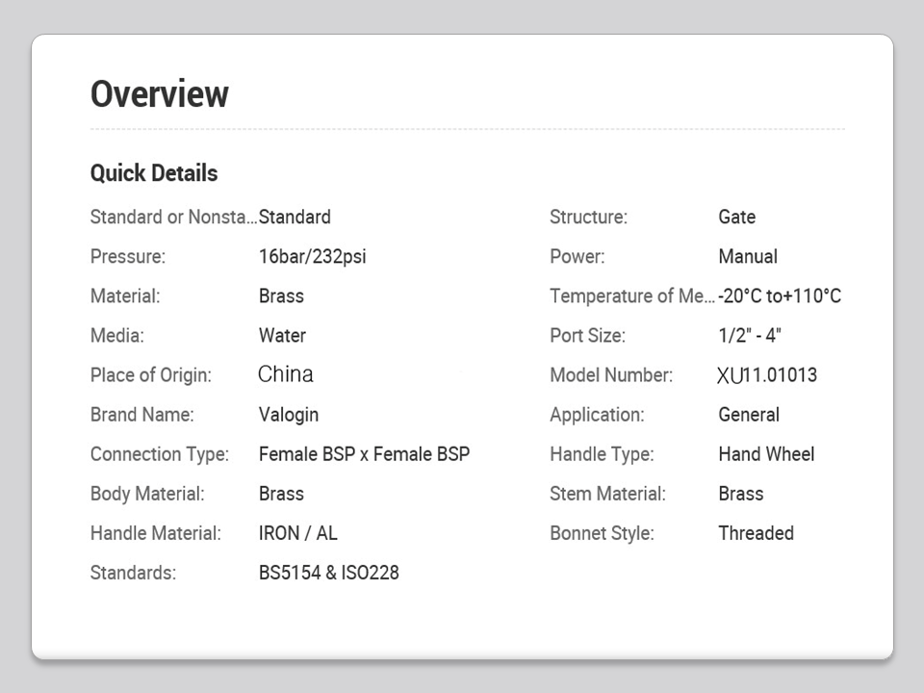Click the IRON / AL handle material

(298, 533)
